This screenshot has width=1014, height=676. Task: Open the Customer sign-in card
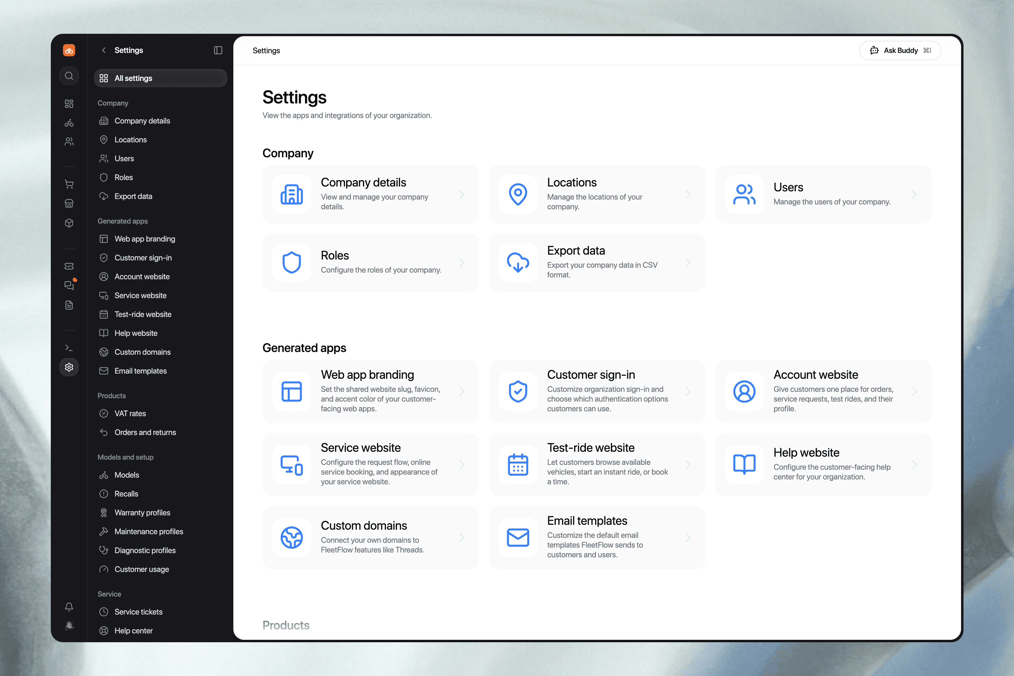click(x=597, y=392)
